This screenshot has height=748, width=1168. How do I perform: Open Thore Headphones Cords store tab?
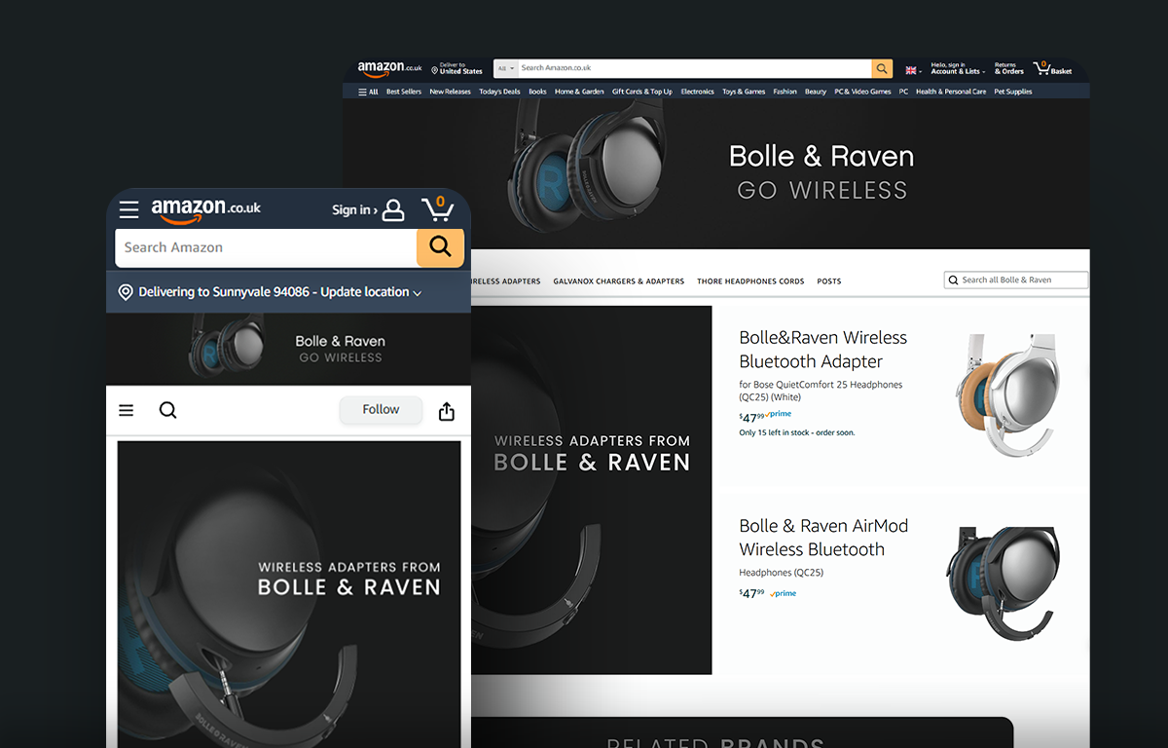750,281
